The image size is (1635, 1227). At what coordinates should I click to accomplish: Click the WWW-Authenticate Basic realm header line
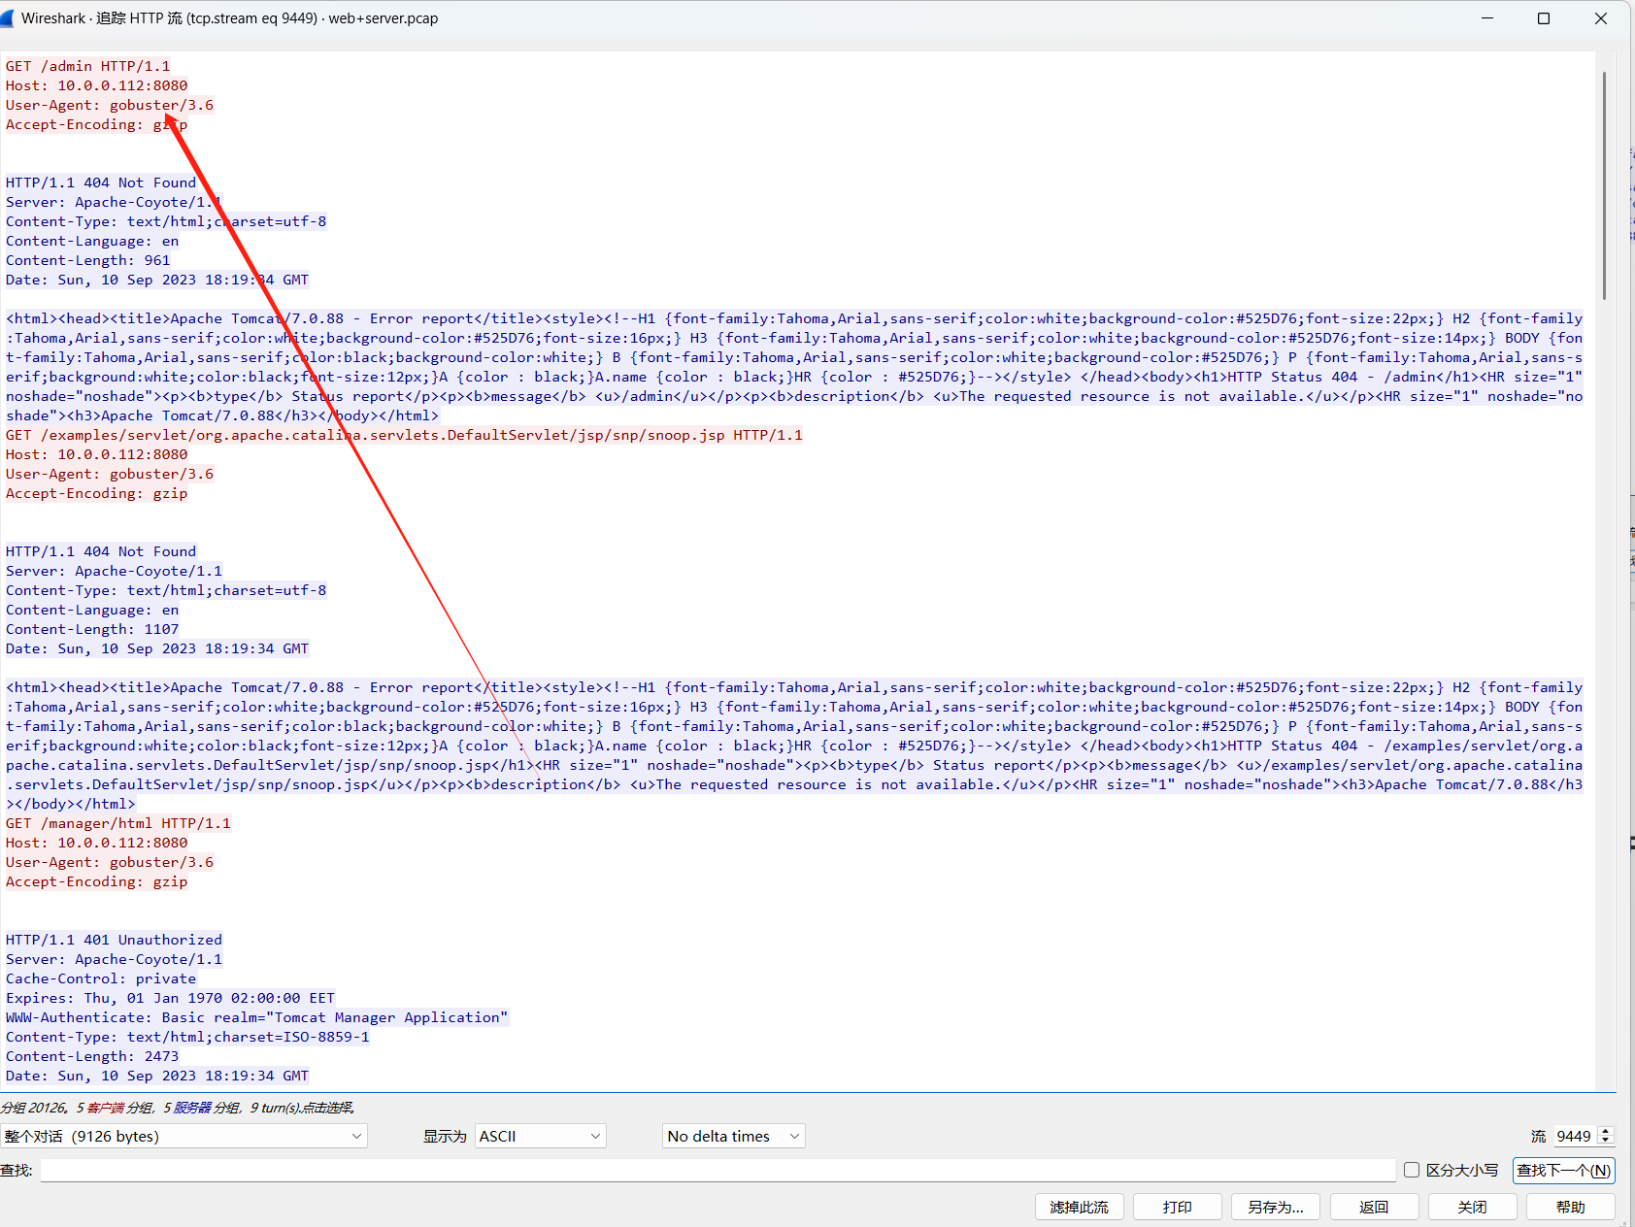[256, 1017]
